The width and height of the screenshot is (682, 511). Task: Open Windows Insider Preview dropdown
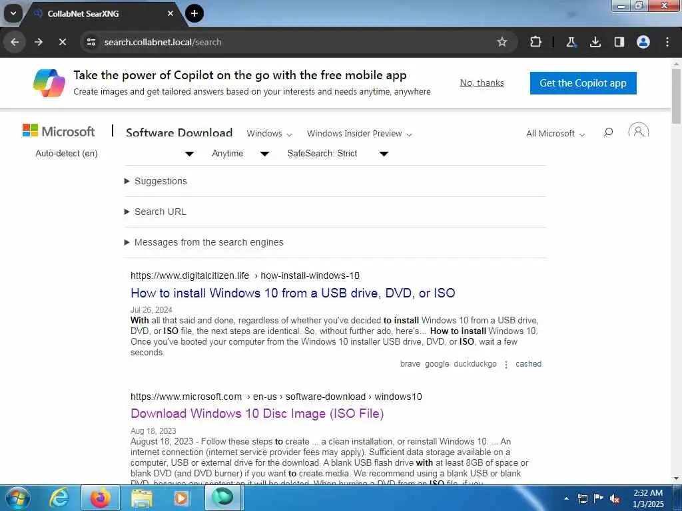point(359,133)
